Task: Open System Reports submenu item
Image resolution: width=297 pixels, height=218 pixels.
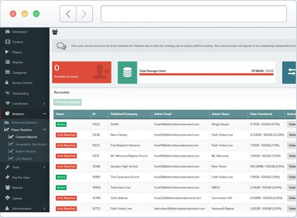Action: point(26,151)
